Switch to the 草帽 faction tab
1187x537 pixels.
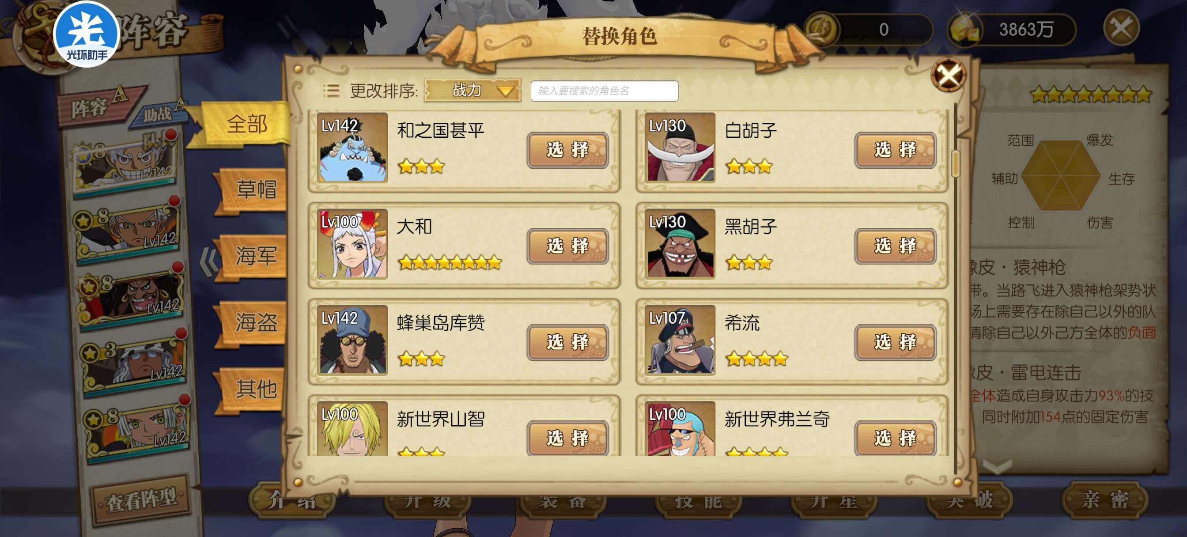(254, 189)
